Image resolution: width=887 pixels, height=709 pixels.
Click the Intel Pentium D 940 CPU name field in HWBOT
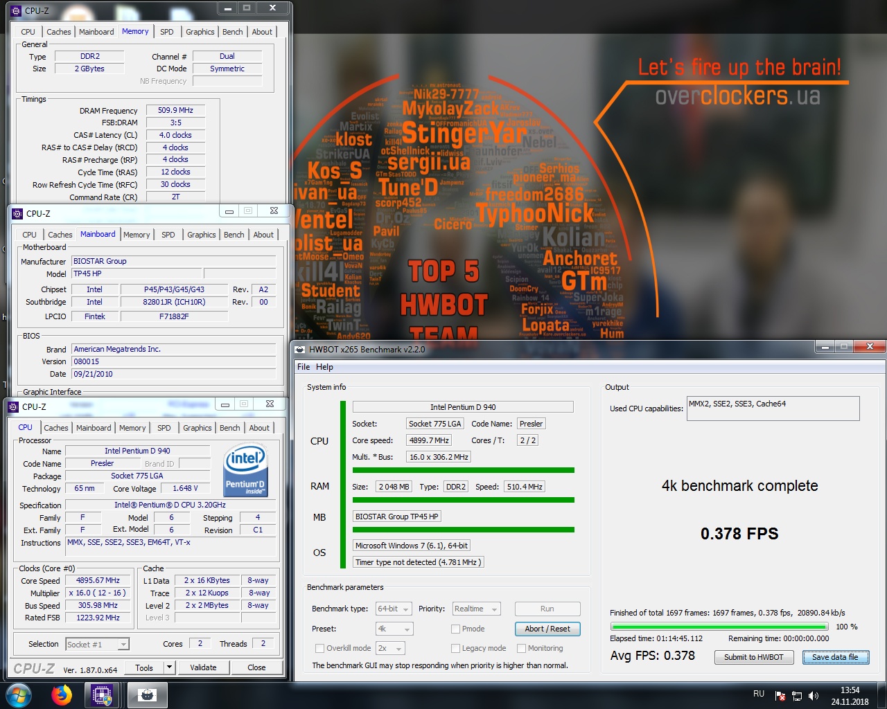click(463, 407)
